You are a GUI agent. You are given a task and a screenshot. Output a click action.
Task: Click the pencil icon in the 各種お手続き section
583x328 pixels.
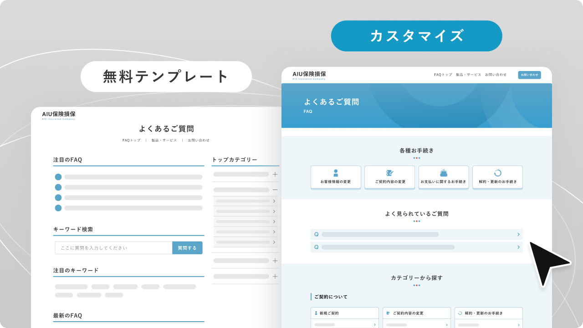(389, 173)
